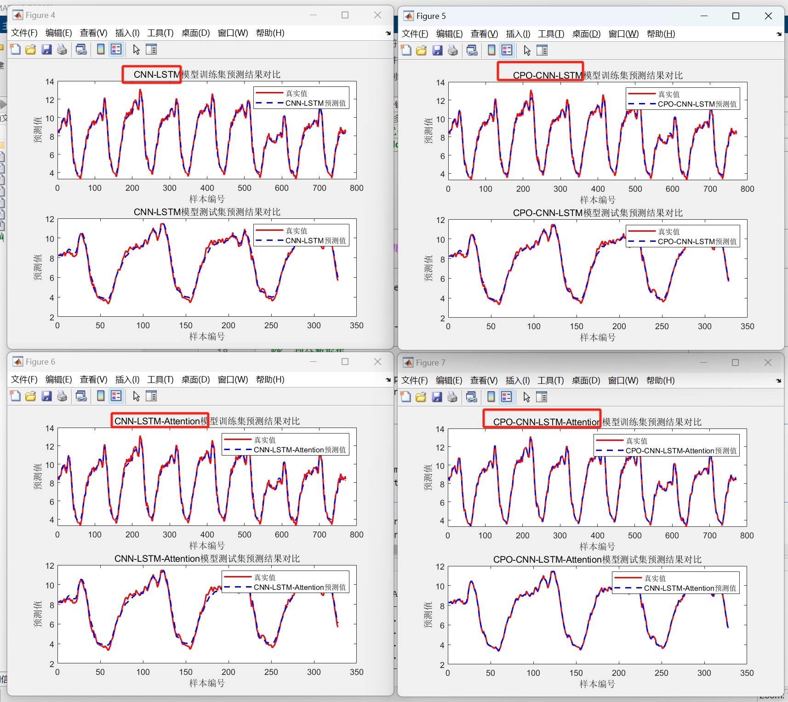Click the Figure 4 top plot legend box
Image resolution: width=788 pixels, height=702 pixels.
(x=301, y=98)
